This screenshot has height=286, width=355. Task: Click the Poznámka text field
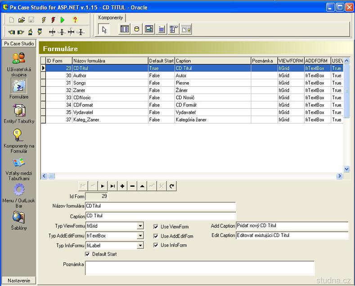199,268
